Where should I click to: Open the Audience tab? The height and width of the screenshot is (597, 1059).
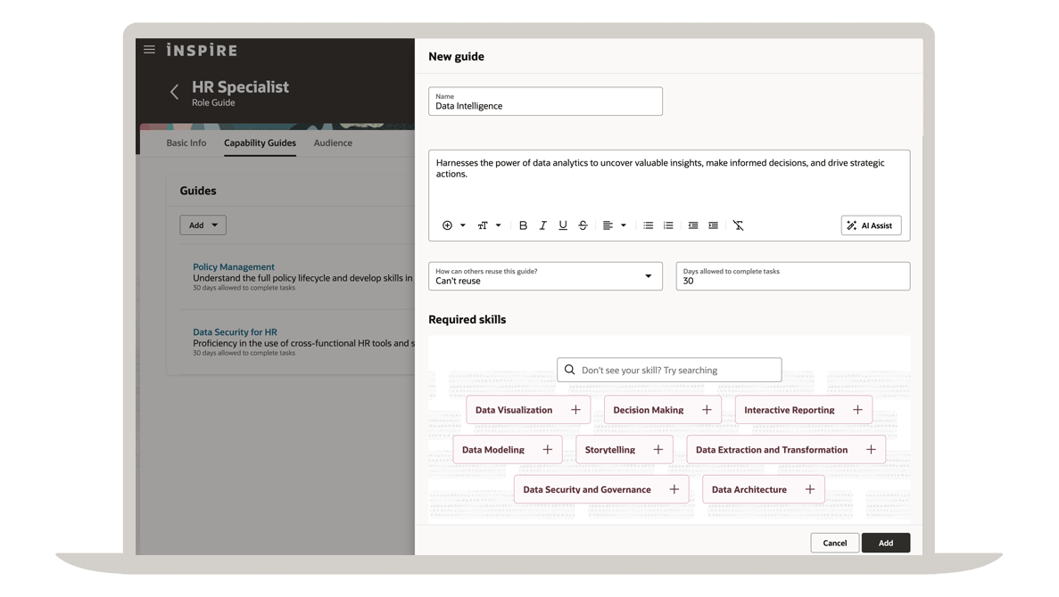(333, 143)
